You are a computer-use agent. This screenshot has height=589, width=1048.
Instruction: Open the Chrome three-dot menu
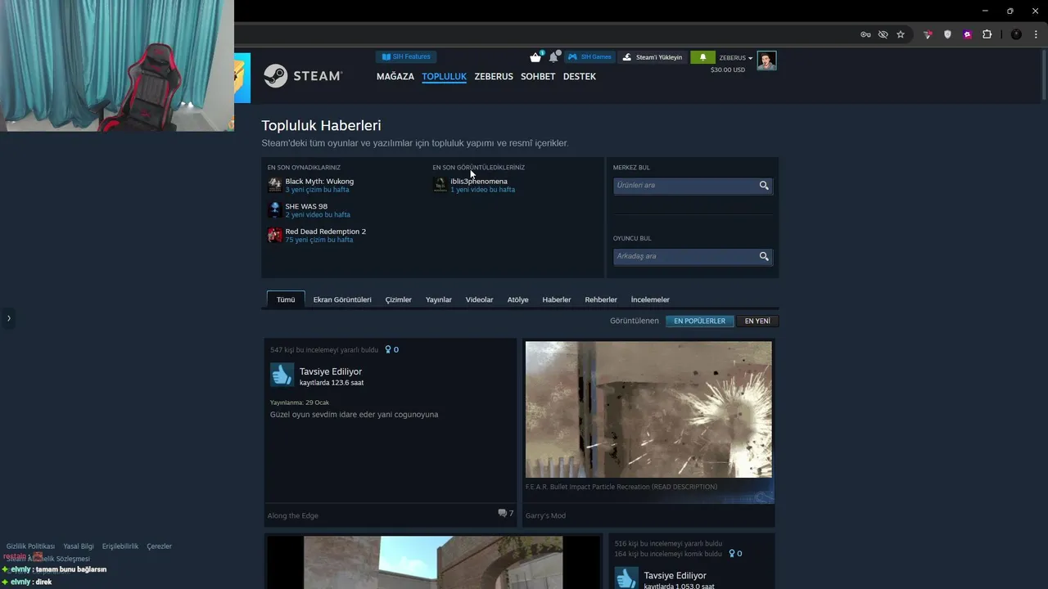click(x=1036, y=34)
